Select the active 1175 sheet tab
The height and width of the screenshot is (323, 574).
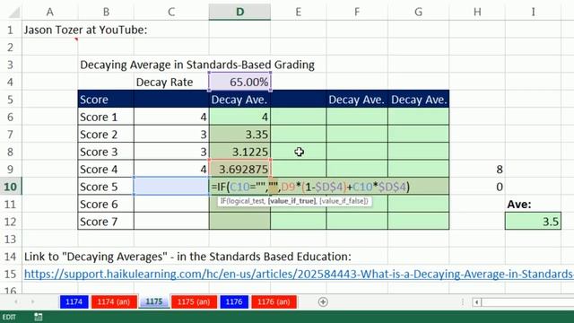154,301
